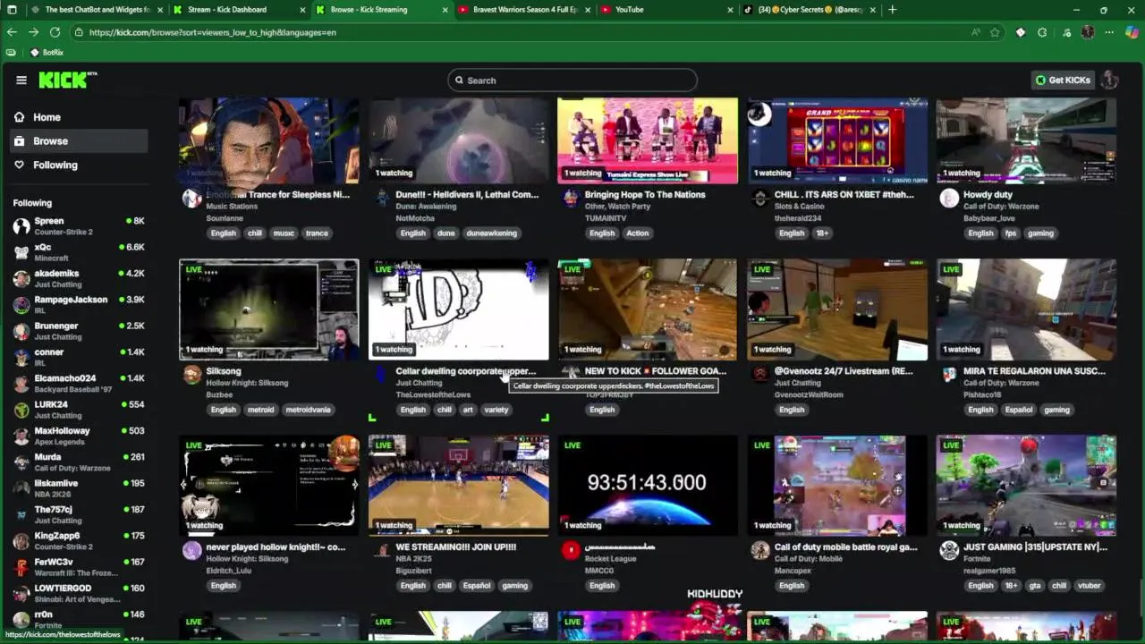The height and width of the screenshot is (644, 1145).
Task: Reload the page with refresh icon
Action: [55, 32]
